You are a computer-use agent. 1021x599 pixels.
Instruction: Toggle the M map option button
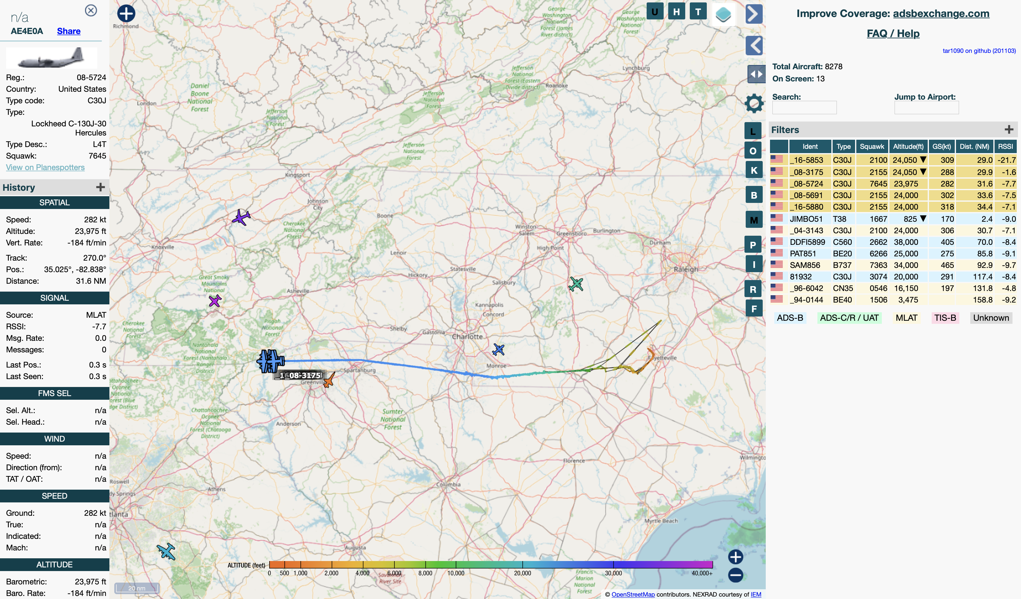754,220
